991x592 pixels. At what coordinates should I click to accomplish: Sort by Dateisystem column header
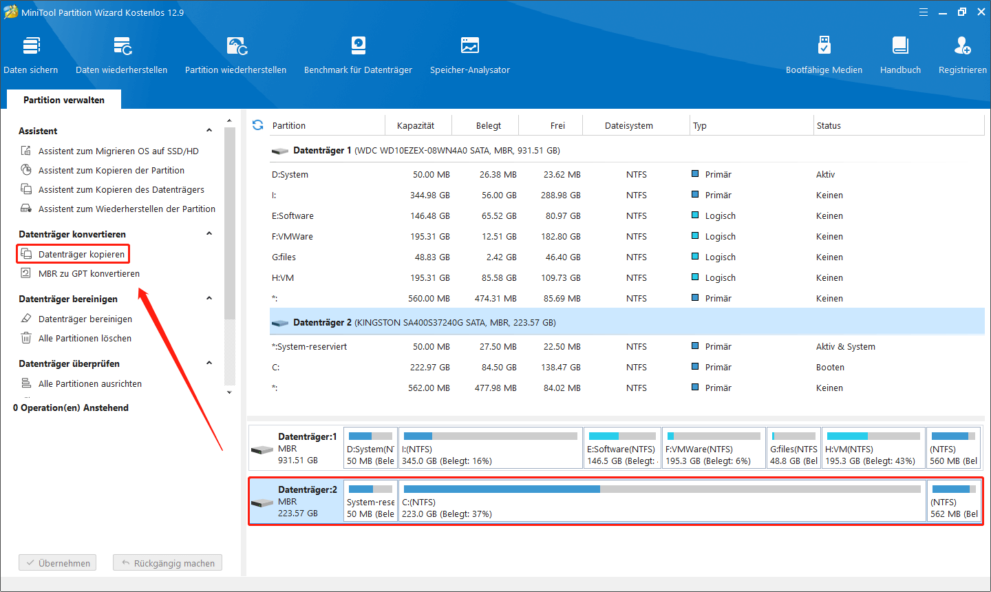(x=629, y=125)
